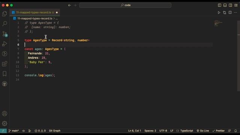Open the Manage gear menu
The width and height of the screenshot is (240, 135).
[4, 123]
